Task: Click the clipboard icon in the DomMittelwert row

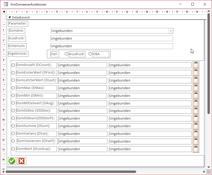Action: 196,103
